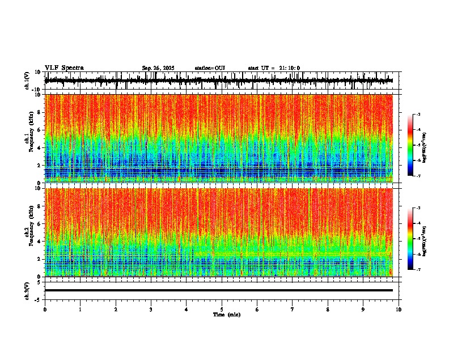
Task: Click the ch.3 flat black voltage line
Action: tap(219, 290)
